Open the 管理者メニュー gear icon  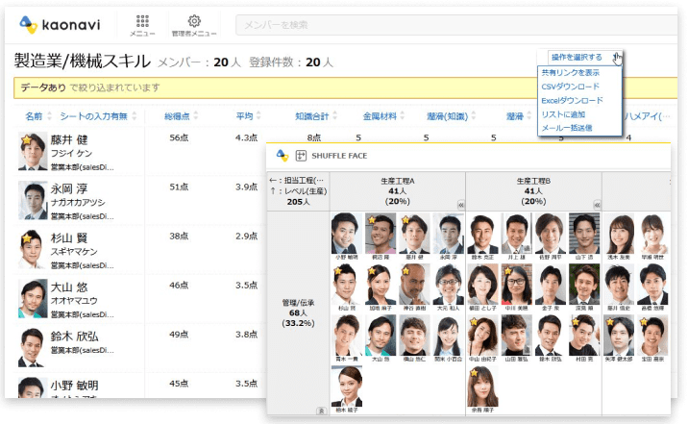tap(193, 21)
